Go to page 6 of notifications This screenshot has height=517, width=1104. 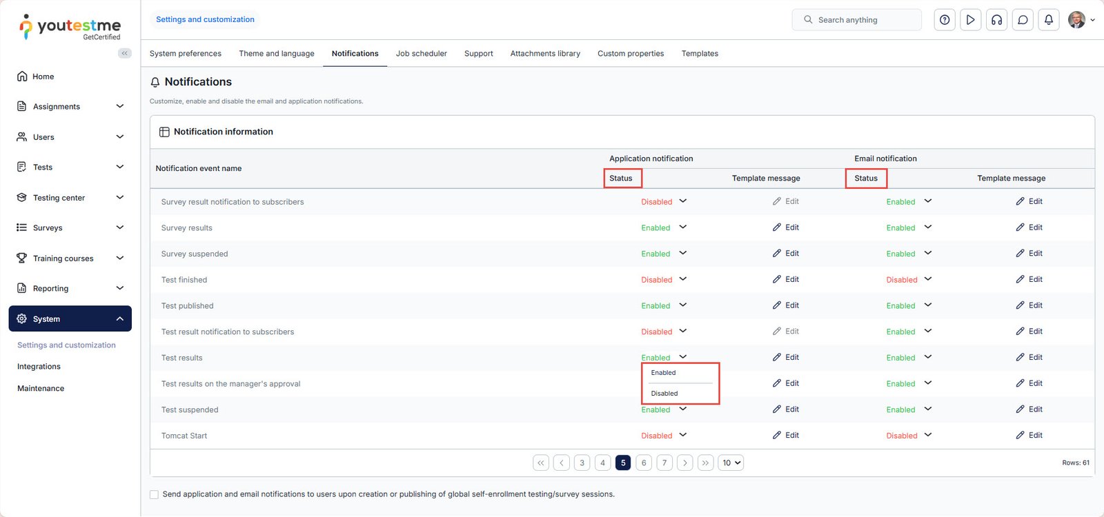click(644, 463)
